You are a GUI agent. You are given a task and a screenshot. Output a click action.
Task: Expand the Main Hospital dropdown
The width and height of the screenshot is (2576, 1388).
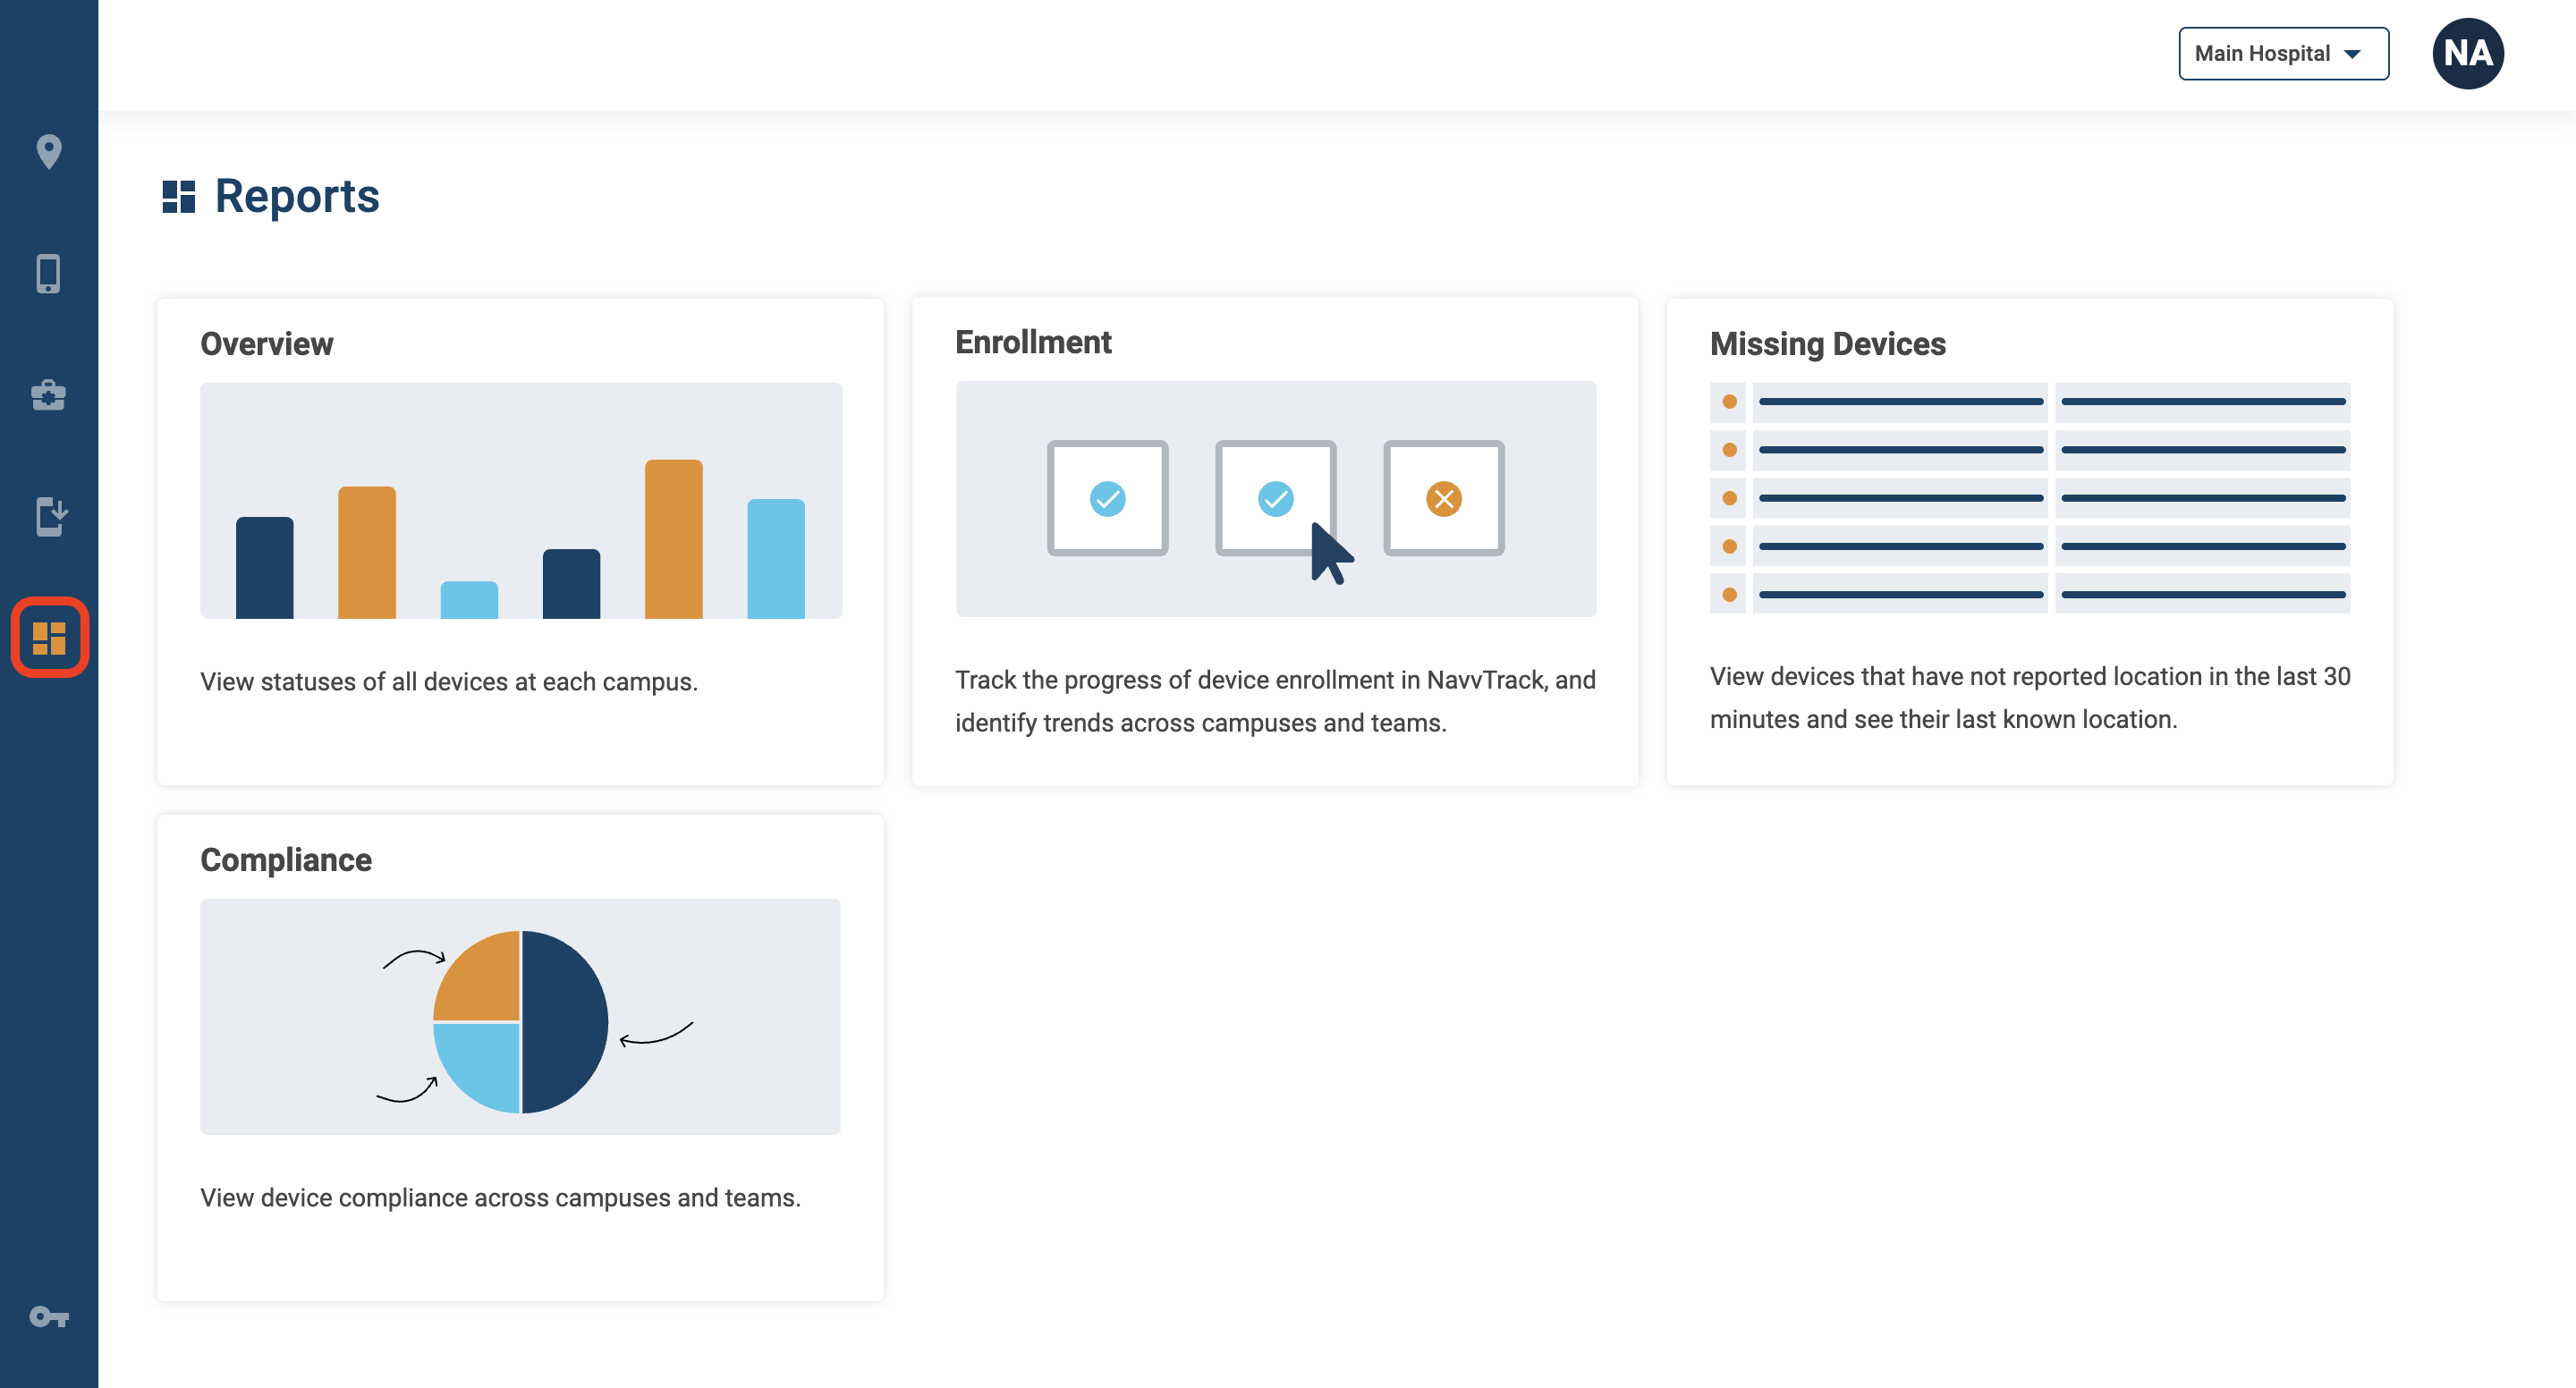pyautogui.click(x=2283, y=54)
